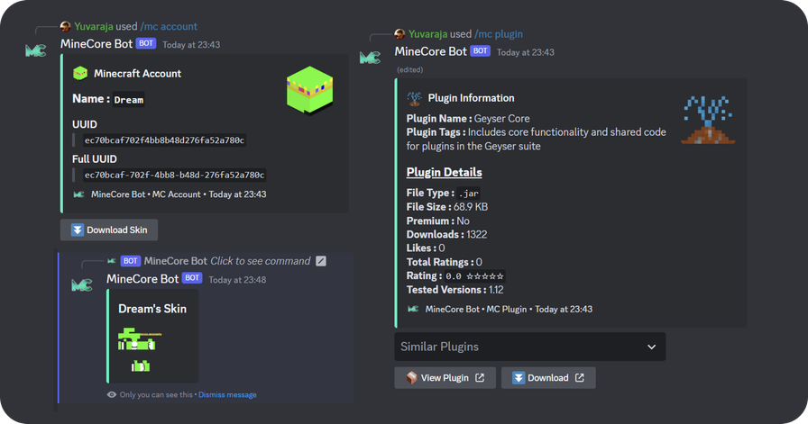Click the Full UUID code block

[174, 175]
